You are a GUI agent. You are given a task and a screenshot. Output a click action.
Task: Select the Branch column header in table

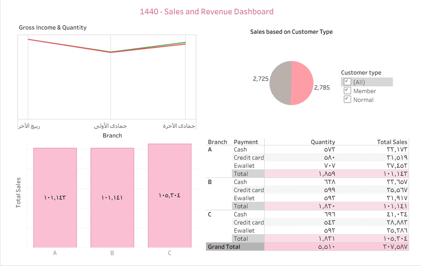pyautogui.click(x=217, y=142)
